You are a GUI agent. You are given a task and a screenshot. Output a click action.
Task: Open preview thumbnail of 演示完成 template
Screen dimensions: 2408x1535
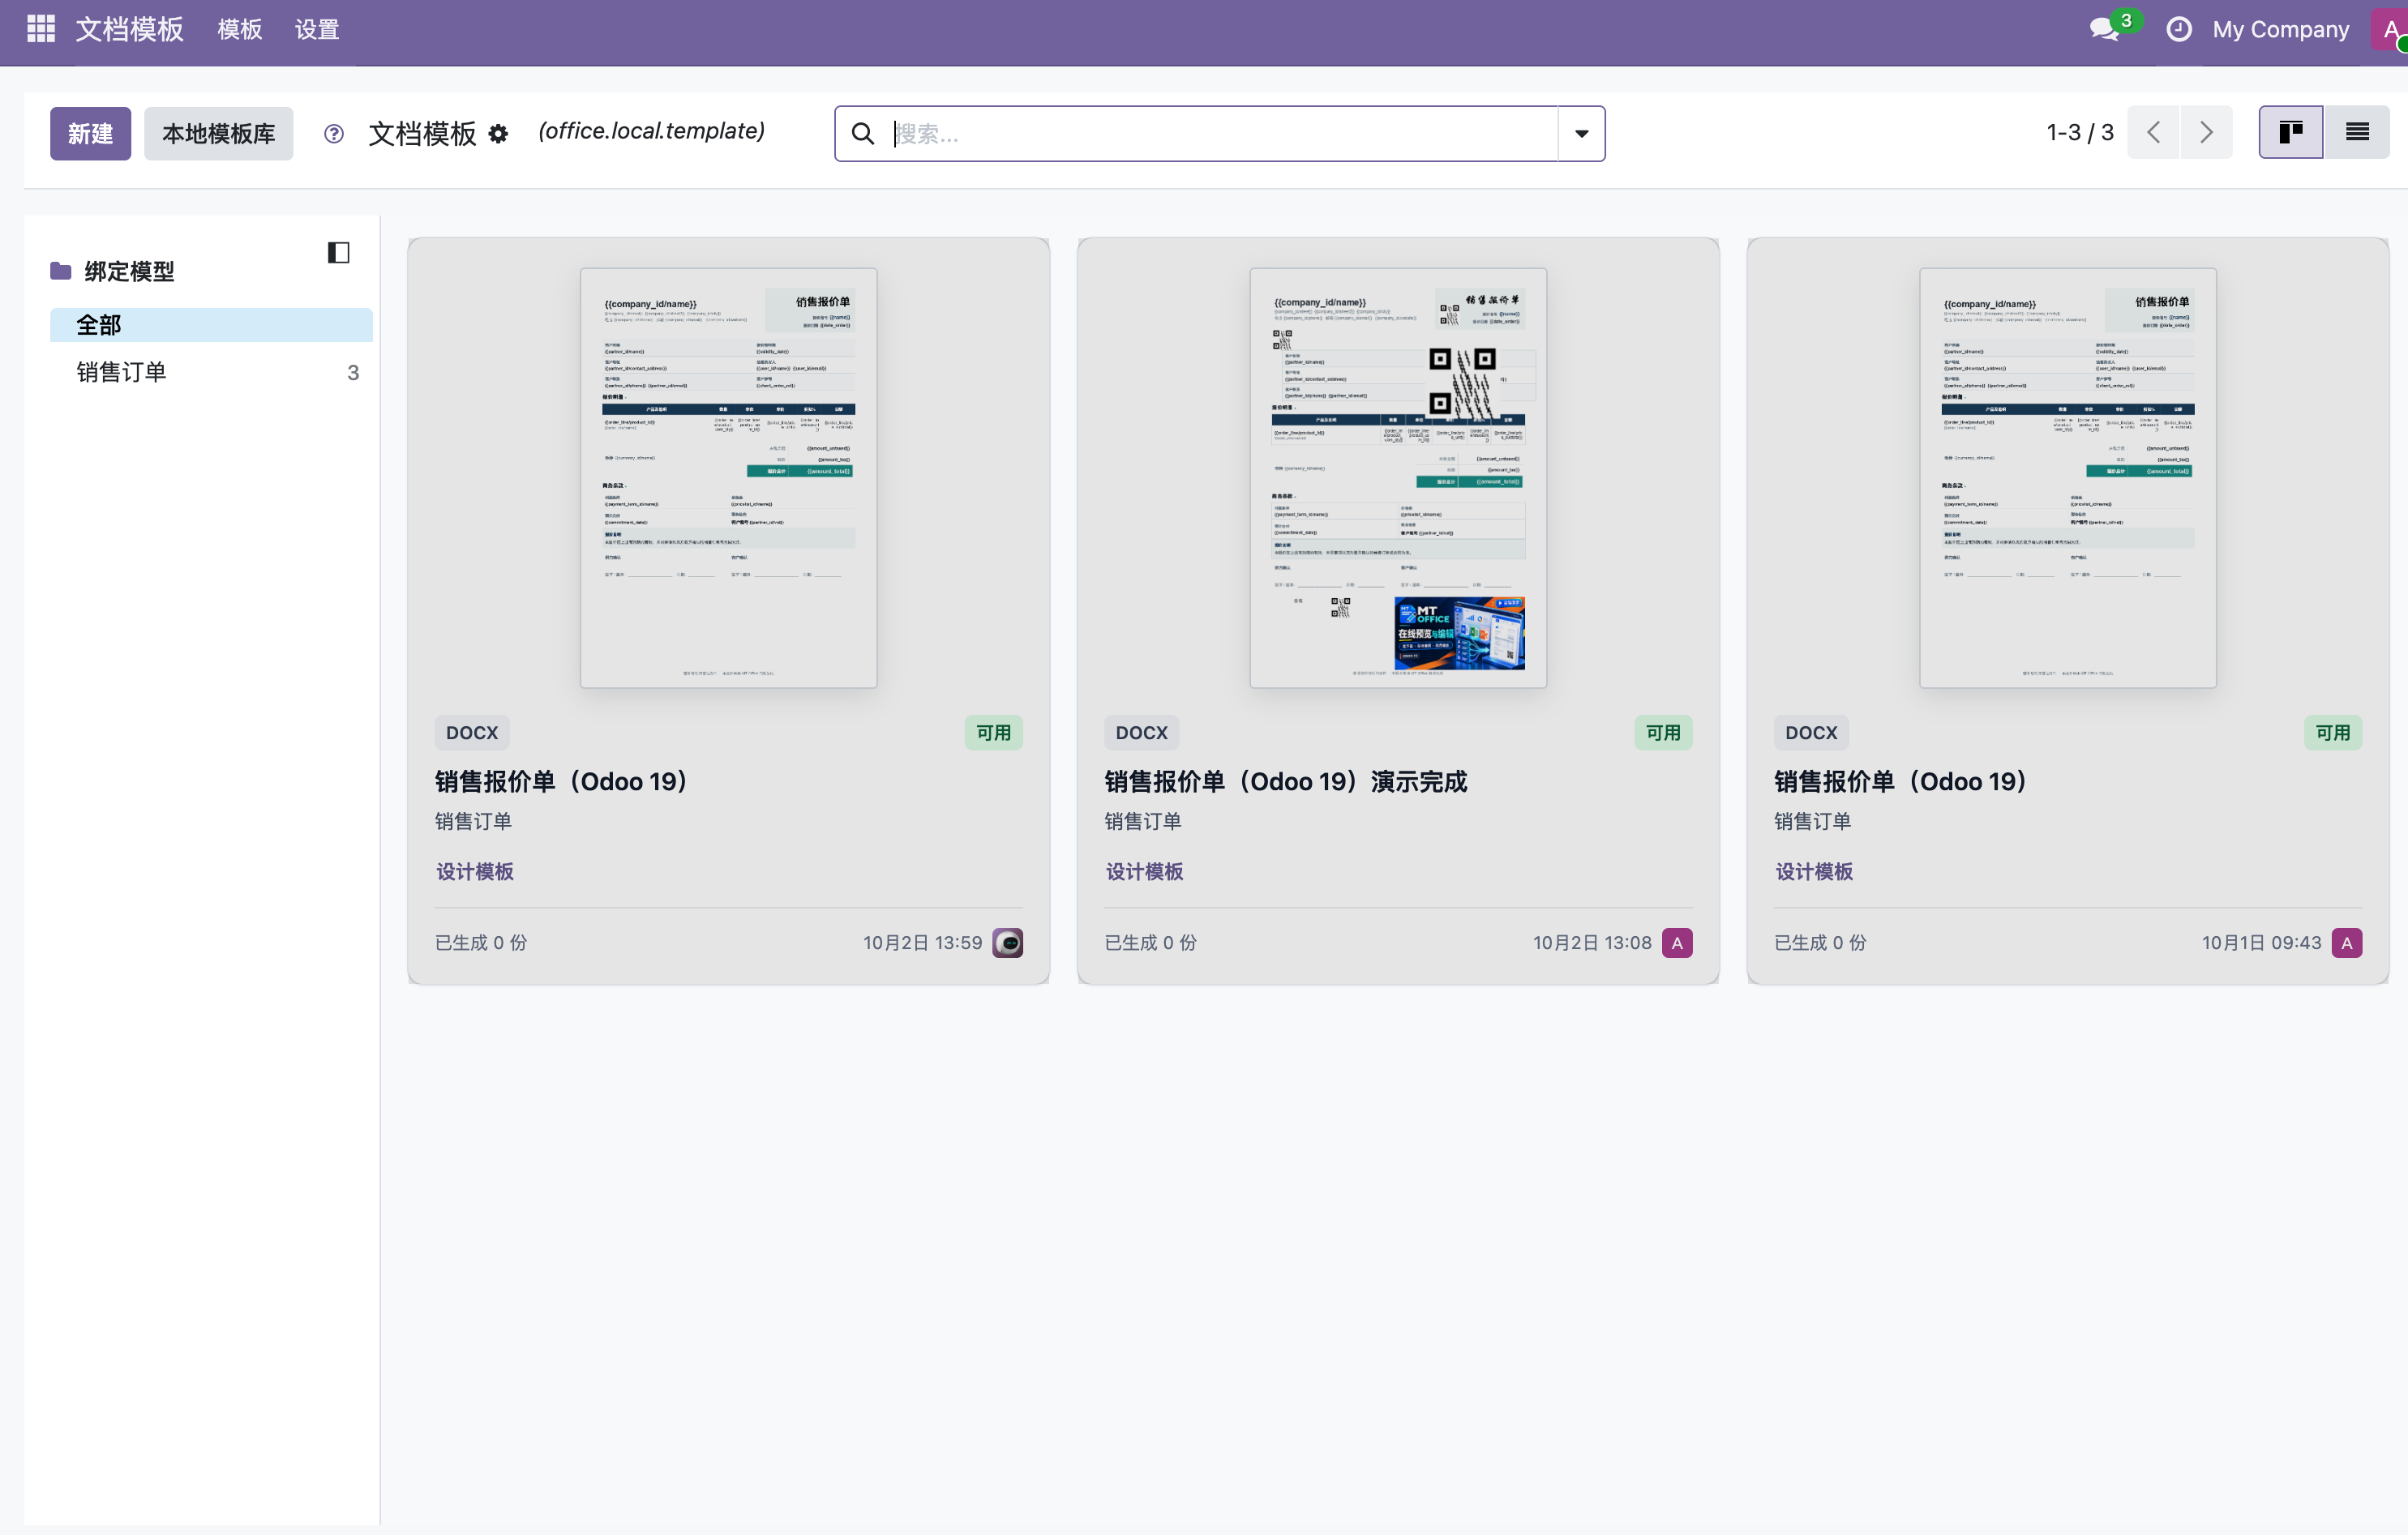point(1397,477)
